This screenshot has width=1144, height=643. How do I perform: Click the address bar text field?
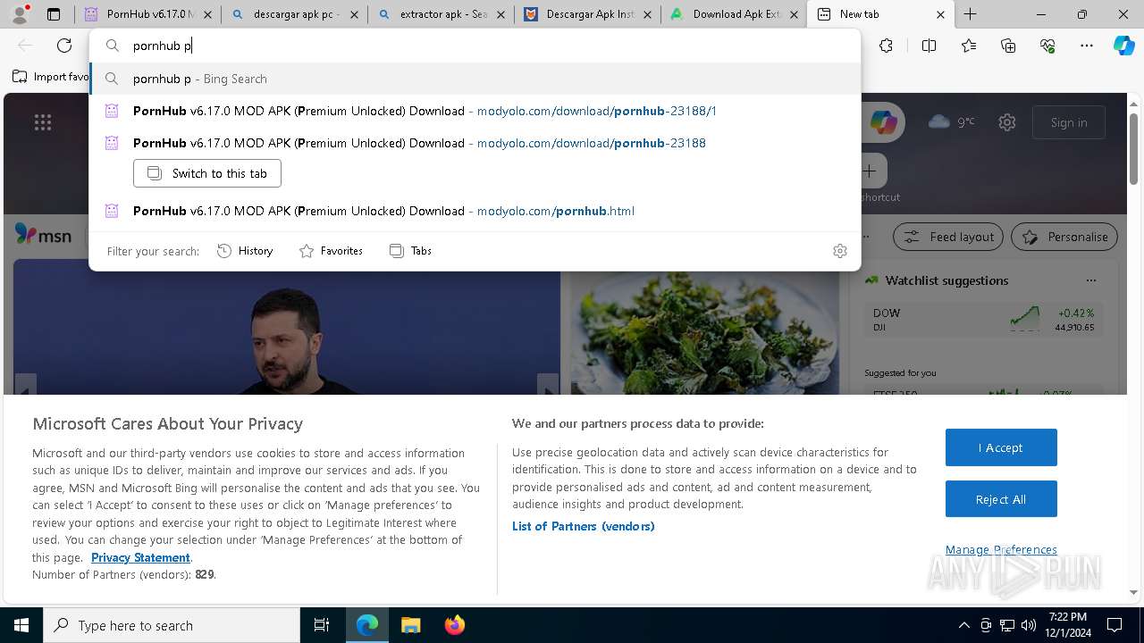pos(475,46)
